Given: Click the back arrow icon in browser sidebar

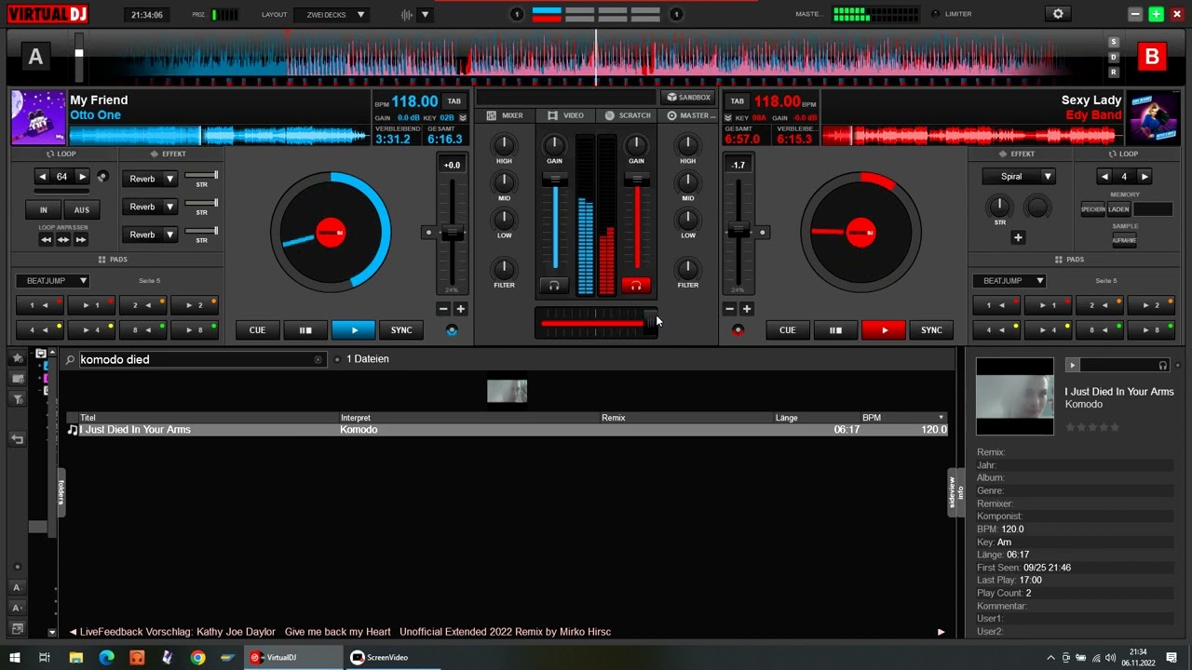Looking at the screenshot, I should (x=17, y=439).
